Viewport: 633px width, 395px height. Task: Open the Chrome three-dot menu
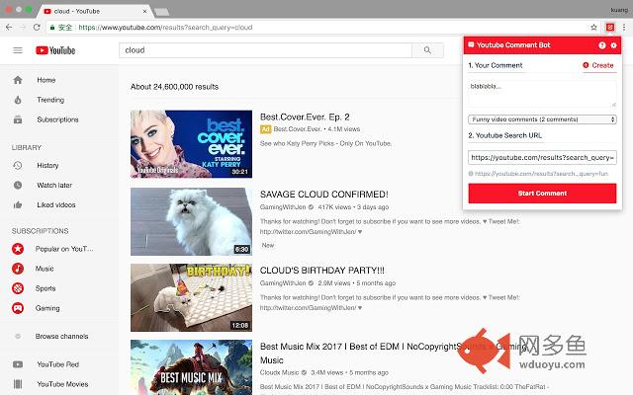point(624,28)
